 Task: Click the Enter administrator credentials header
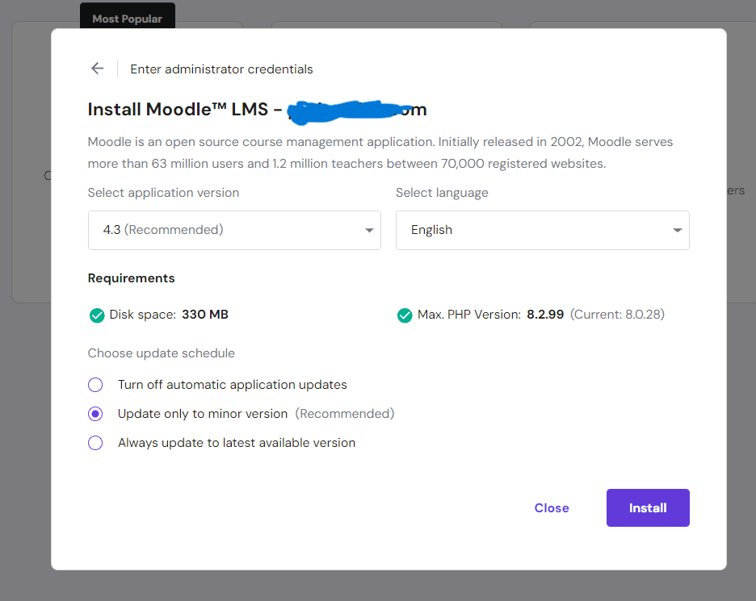220,69
